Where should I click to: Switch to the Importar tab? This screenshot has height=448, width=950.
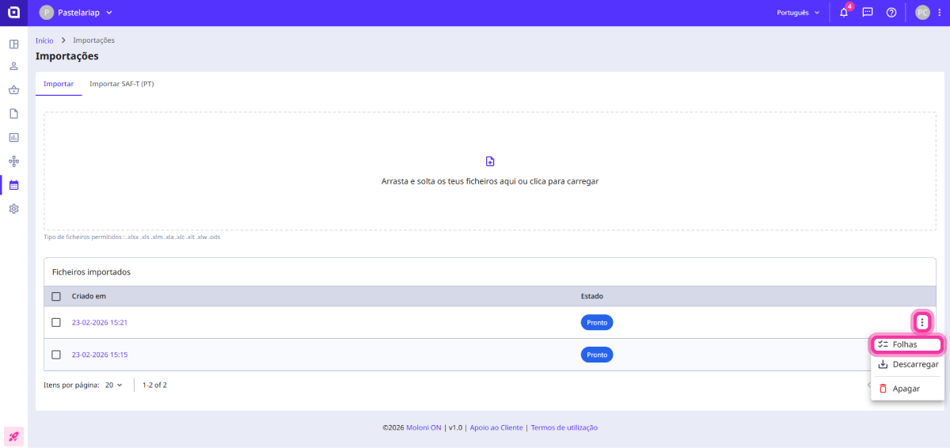coord(59,84)
